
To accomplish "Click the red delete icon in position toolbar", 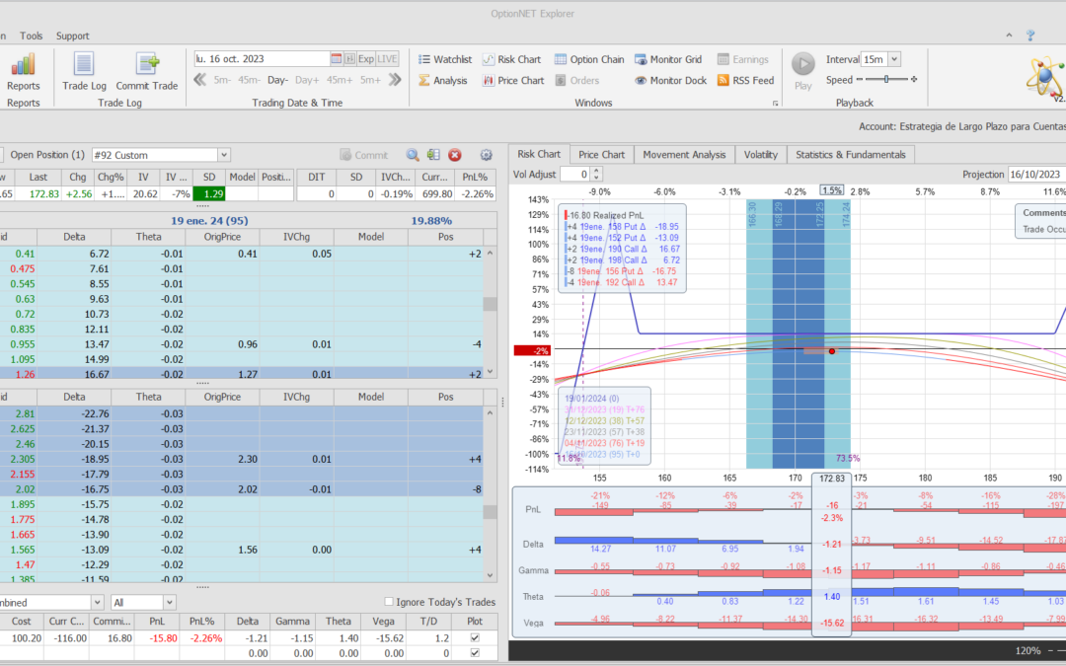I will 455,155.
